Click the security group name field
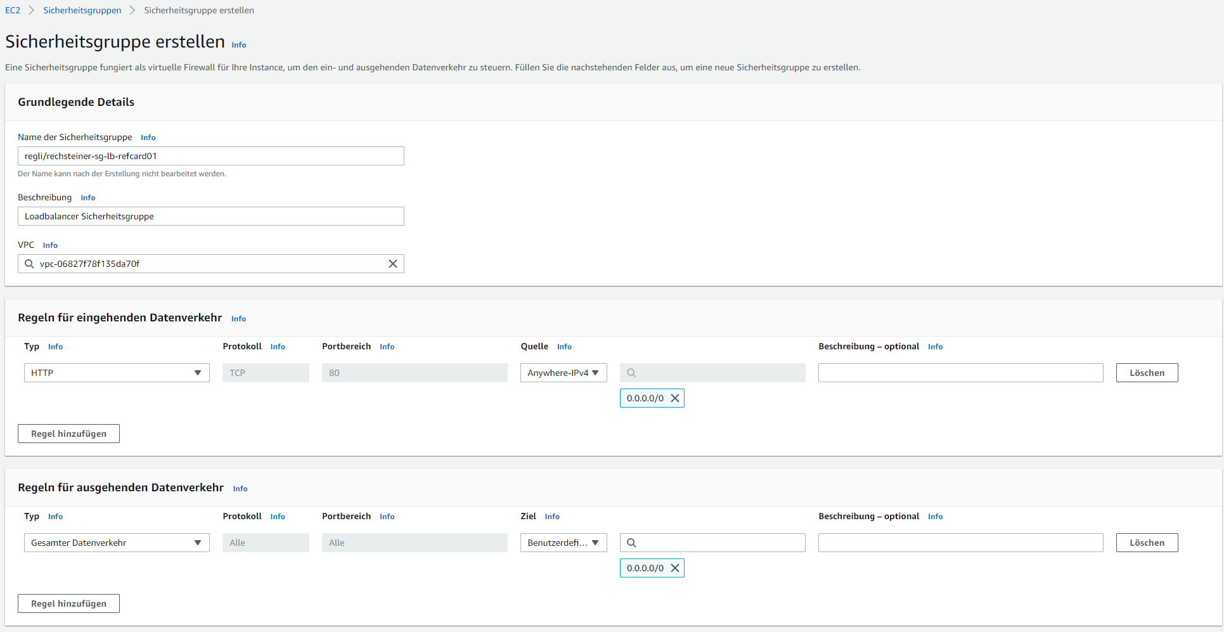 tap(210, 156)
